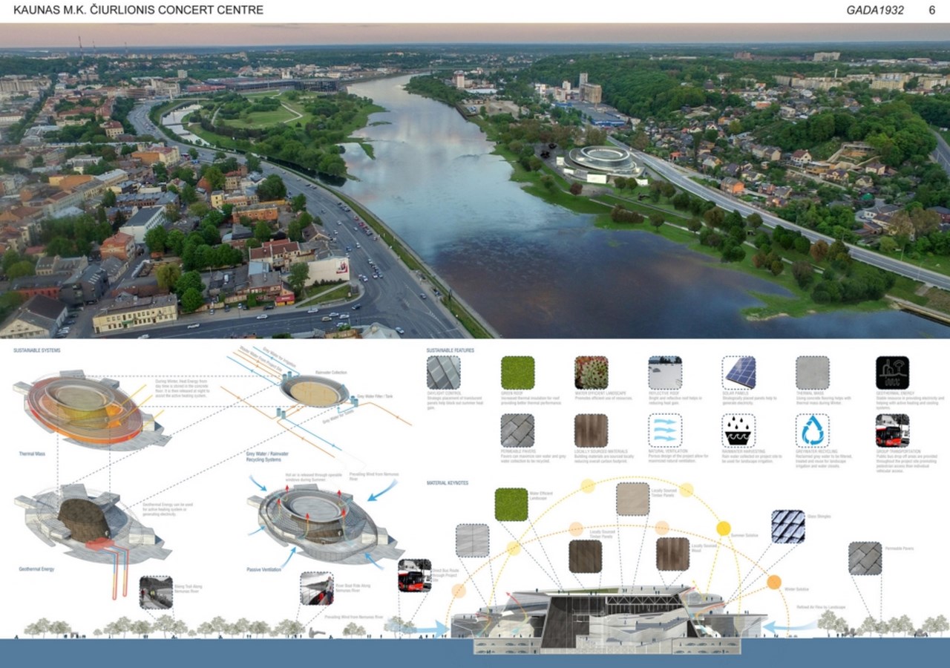Select the Group Transportation bus icon

(x=892, y=430)
